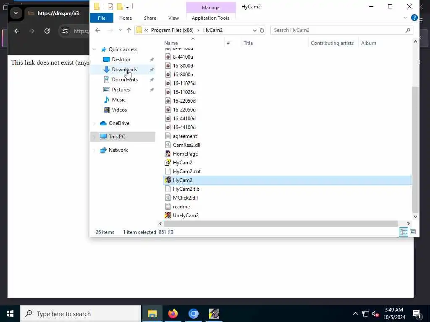The width and height of the screenshot is (430, 322).
Task: Open recent locations dropdown arrow
Action: (120, 30)
